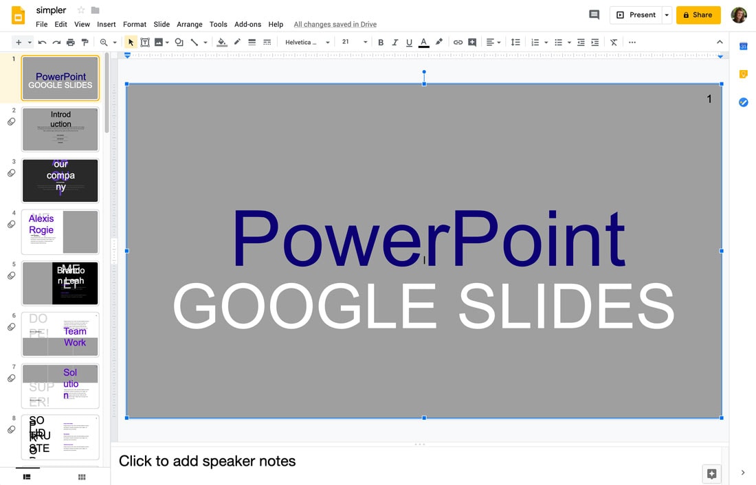This screenshot has width=756, height=485.
Task: Expand the new slide layout dropdown arrow
Action: [30, 43]
